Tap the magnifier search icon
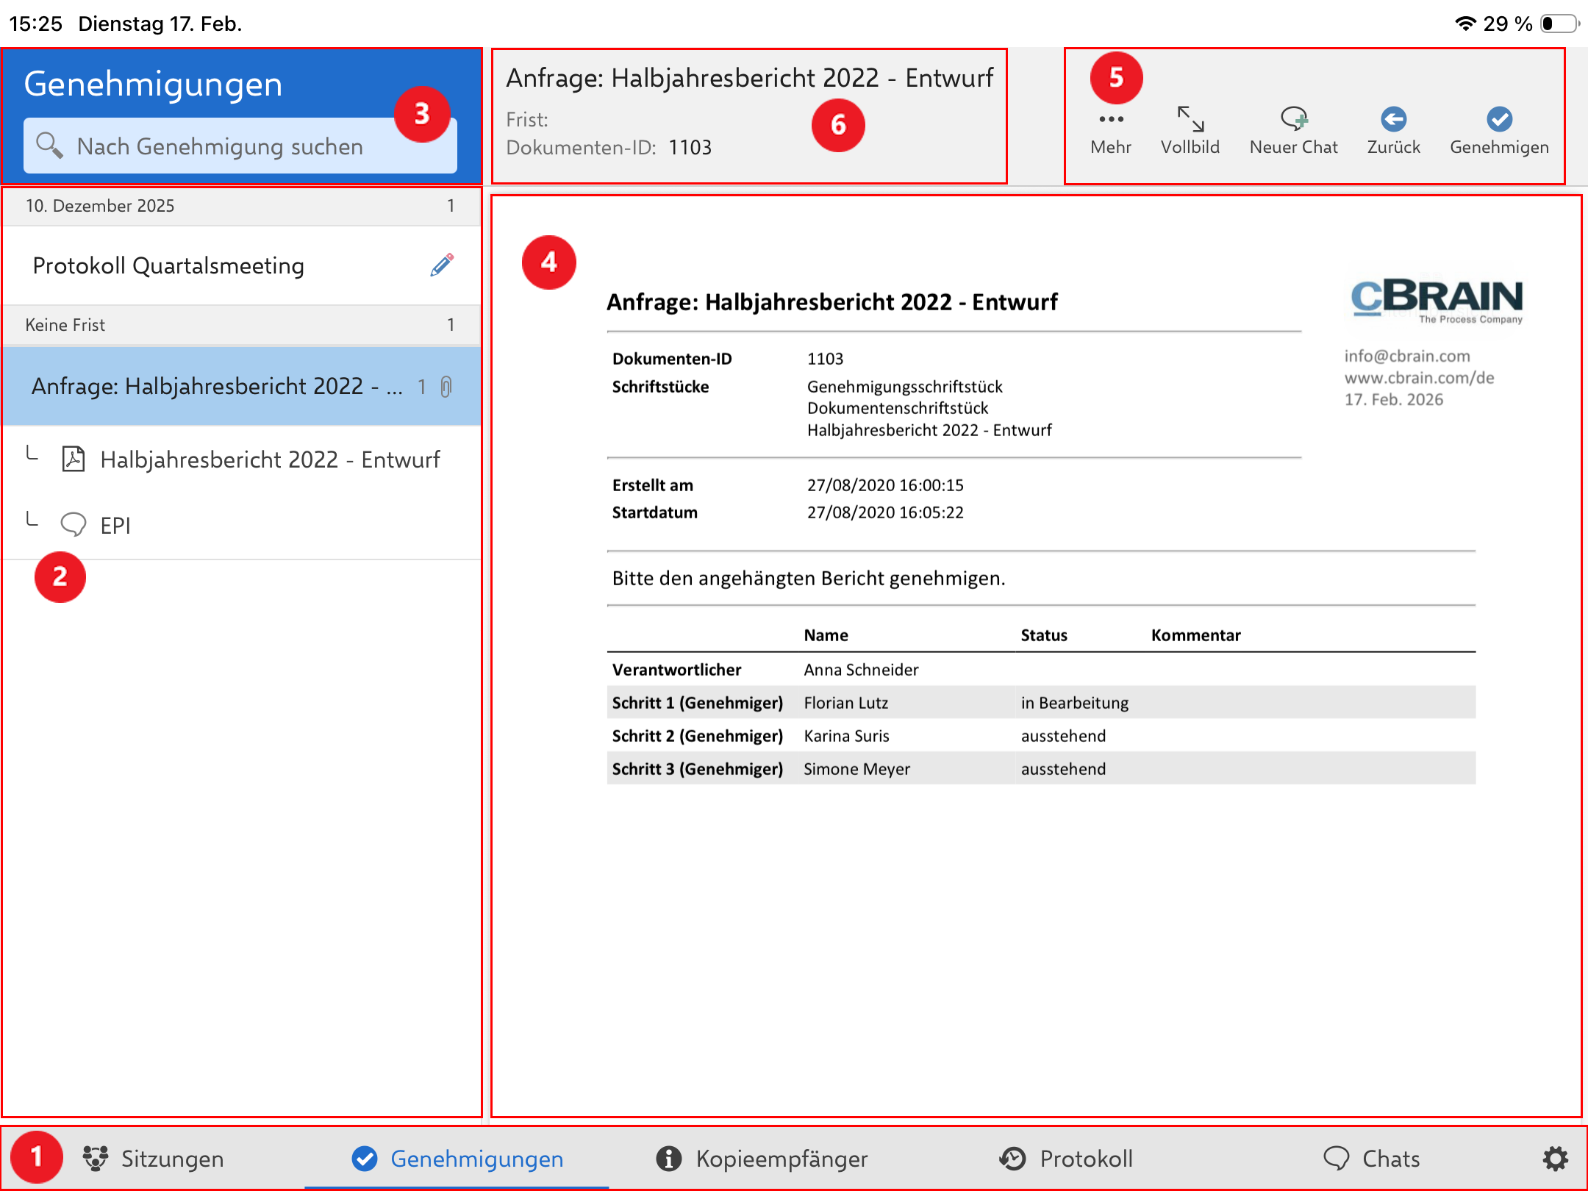The width and height of the screenshot is (1588, 1191). click(49, 146)
